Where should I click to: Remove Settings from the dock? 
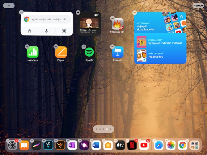8,141
